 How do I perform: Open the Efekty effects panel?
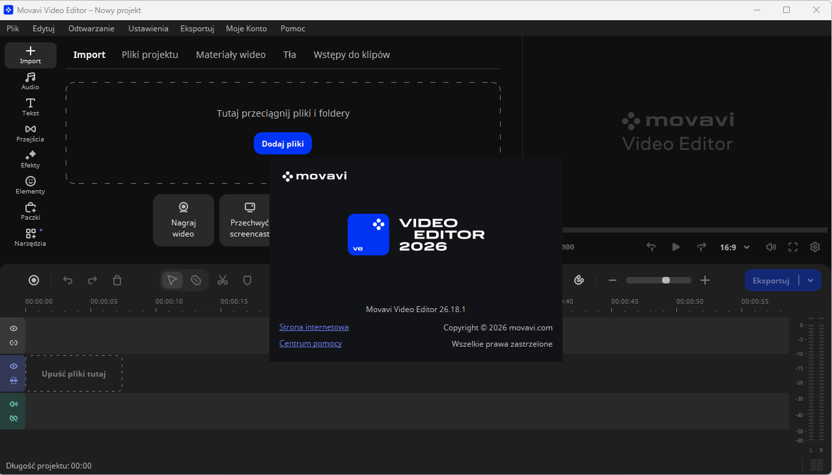pyautogui.click(x=31, y=160)
